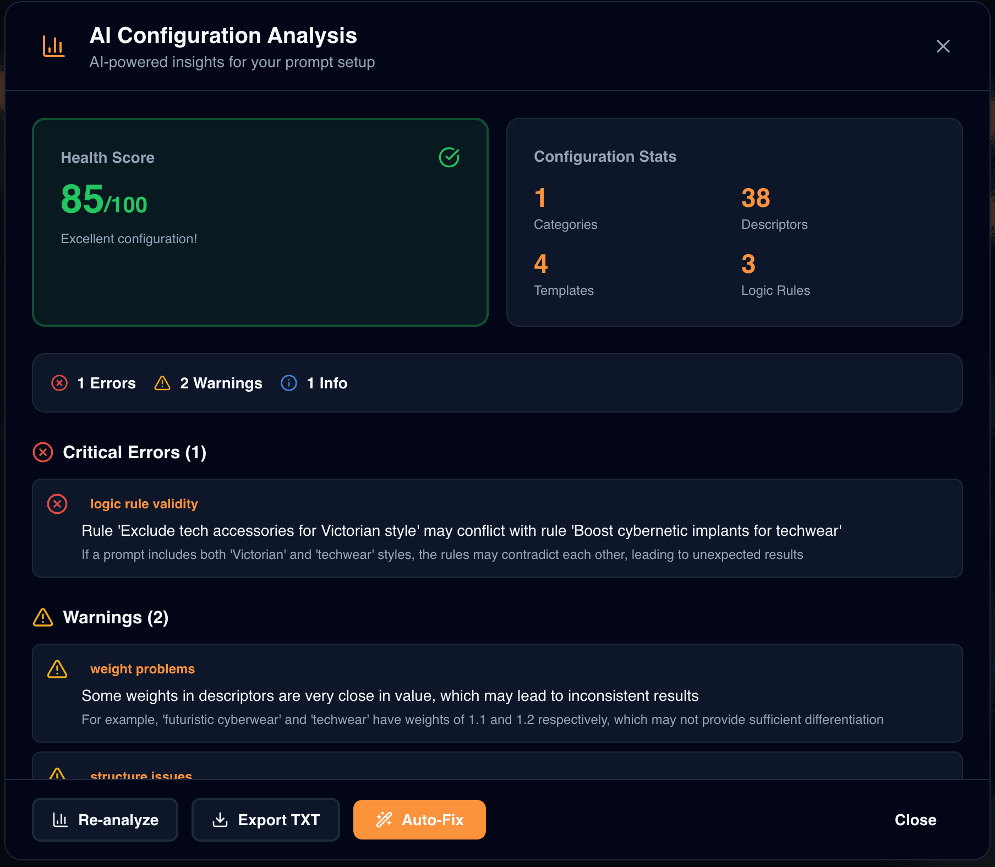The image size is (995, 867).
Task: Click the warning triangle next to '2 Warnings'
Action: click(161, 383)
